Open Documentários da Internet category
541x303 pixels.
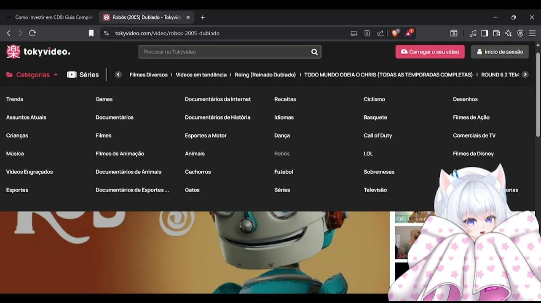click(x=218, y=99)
